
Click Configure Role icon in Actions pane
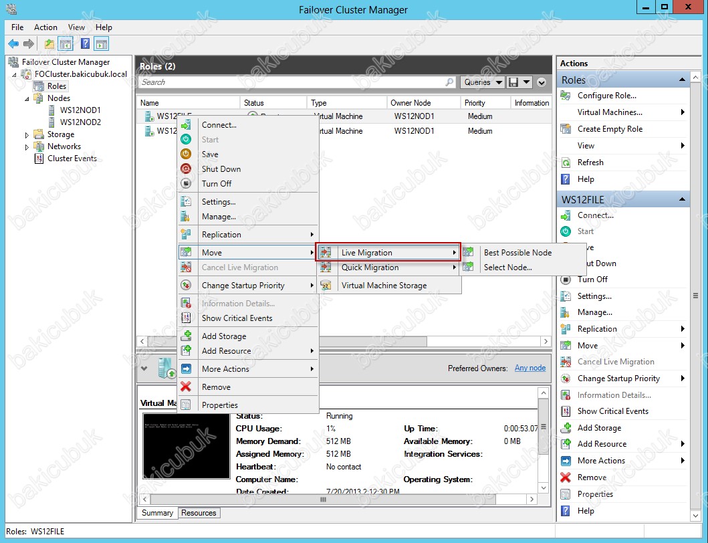point(566,96)
